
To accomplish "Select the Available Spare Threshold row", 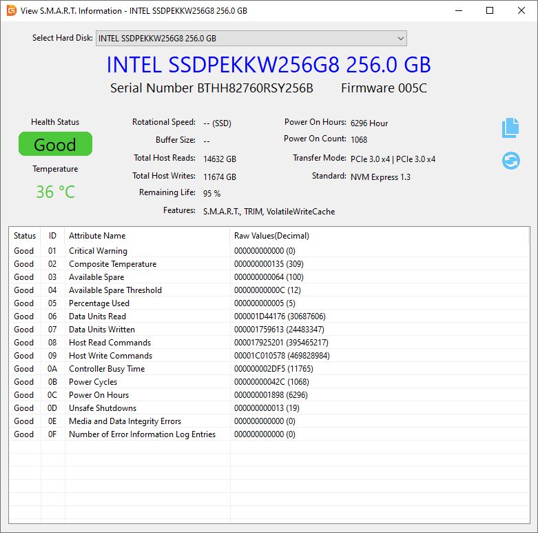I will coord(115,290).
